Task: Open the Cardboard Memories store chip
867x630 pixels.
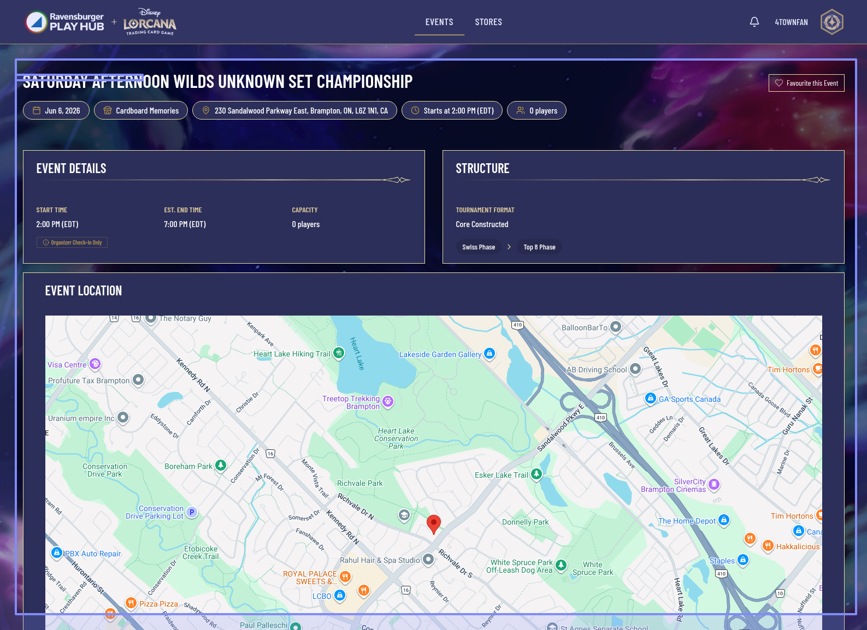Action: coord(141,111)
